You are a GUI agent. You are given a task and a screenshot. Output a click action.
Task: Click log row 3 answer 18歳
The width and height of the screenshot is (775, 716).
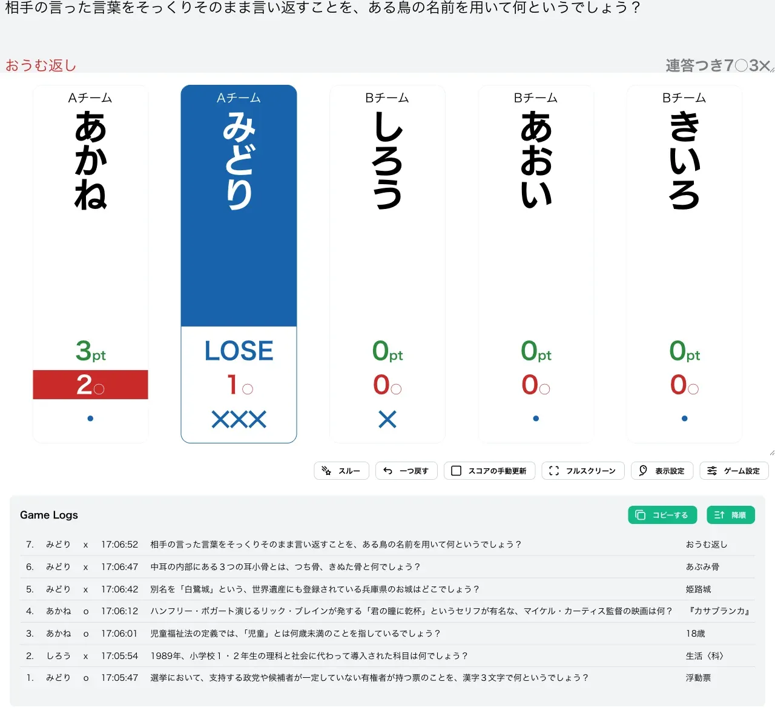[x=696, y=634]
